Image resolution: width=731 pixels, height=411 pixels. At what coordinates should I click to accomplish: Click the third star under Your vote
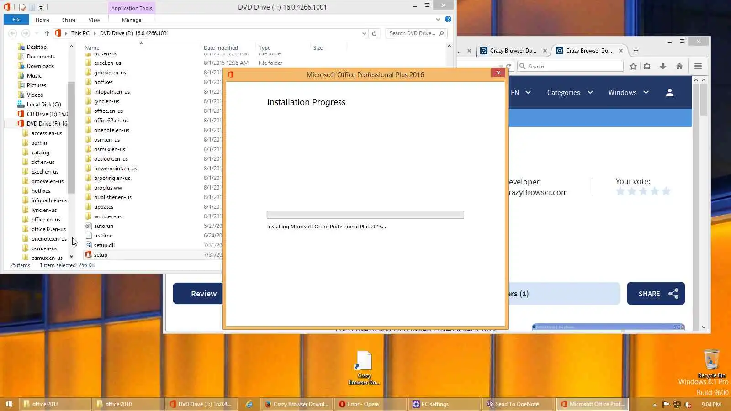click(643, 191)
